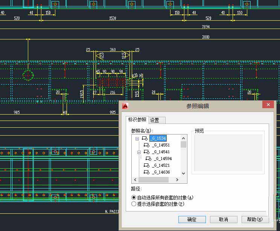
Task: Click the AutoCAD logo icon in dialog title
Action: 125,106
